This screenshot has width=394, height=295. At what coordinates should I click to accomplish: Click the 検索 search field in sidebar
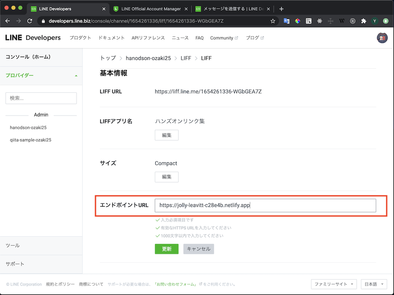(41, 98)
